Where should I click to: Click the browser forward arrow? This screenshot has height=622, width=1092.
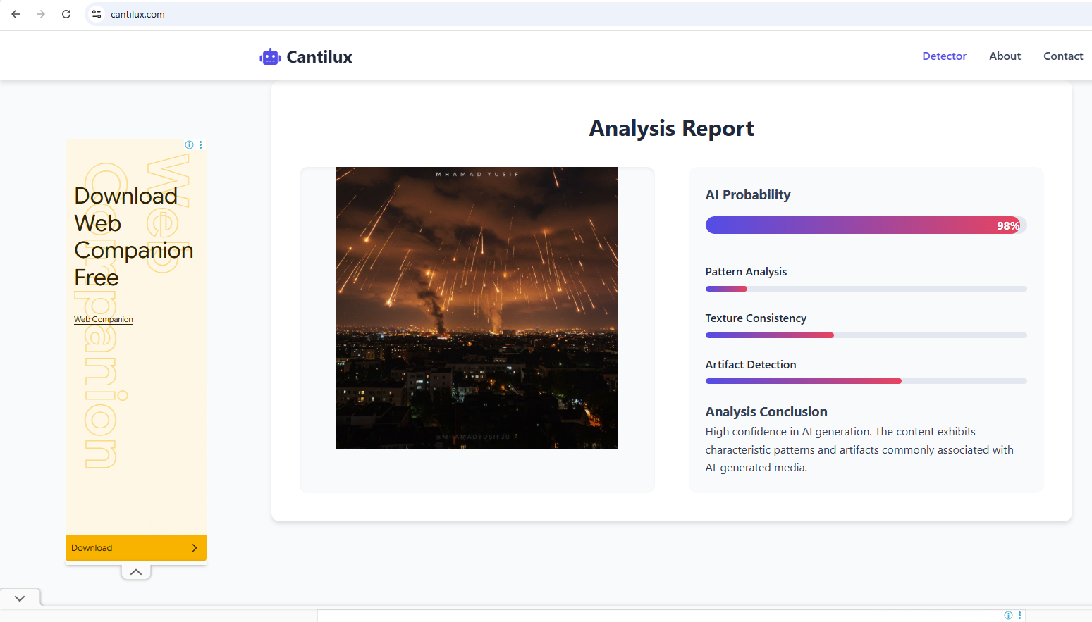tap(41, 14)
